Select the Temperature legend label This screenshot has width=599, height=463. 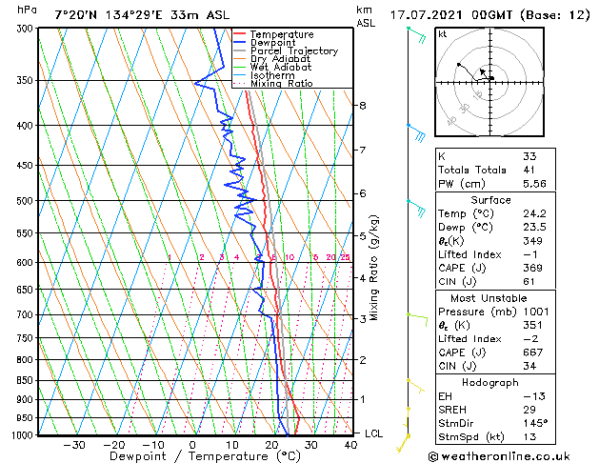click(x=282, y=34)
